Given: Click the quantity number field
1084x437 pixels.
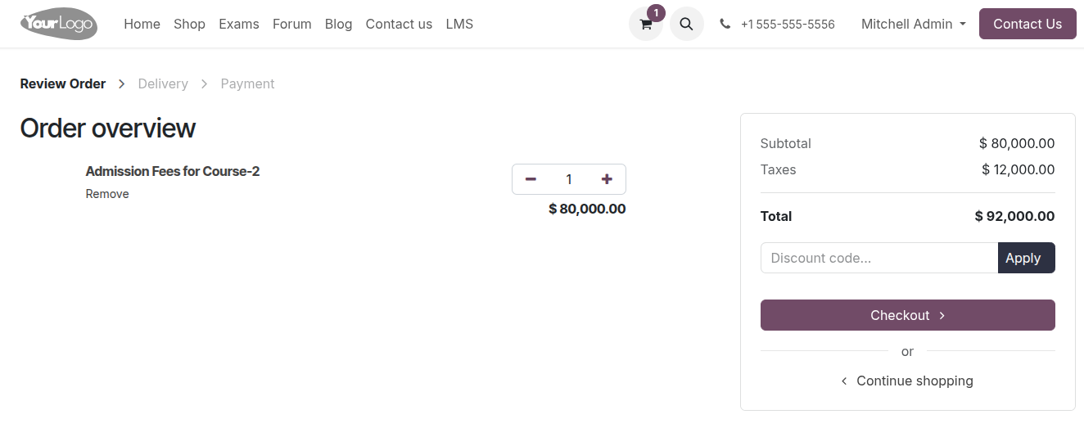Looking at the screenshot, I should click(569, 179).
